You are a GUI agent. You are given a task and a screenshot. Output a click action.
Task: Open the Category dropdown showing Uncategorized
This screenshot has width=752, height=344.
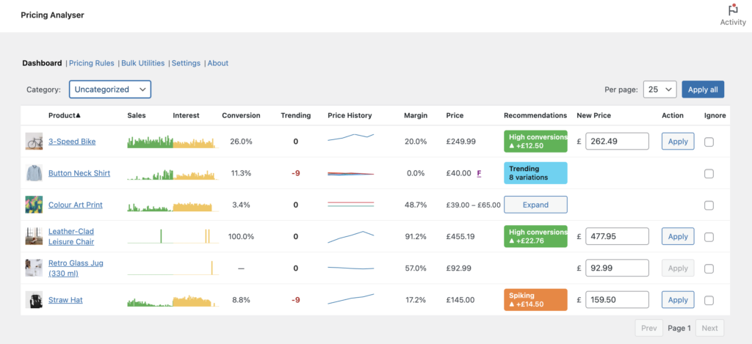coord(110,89)
